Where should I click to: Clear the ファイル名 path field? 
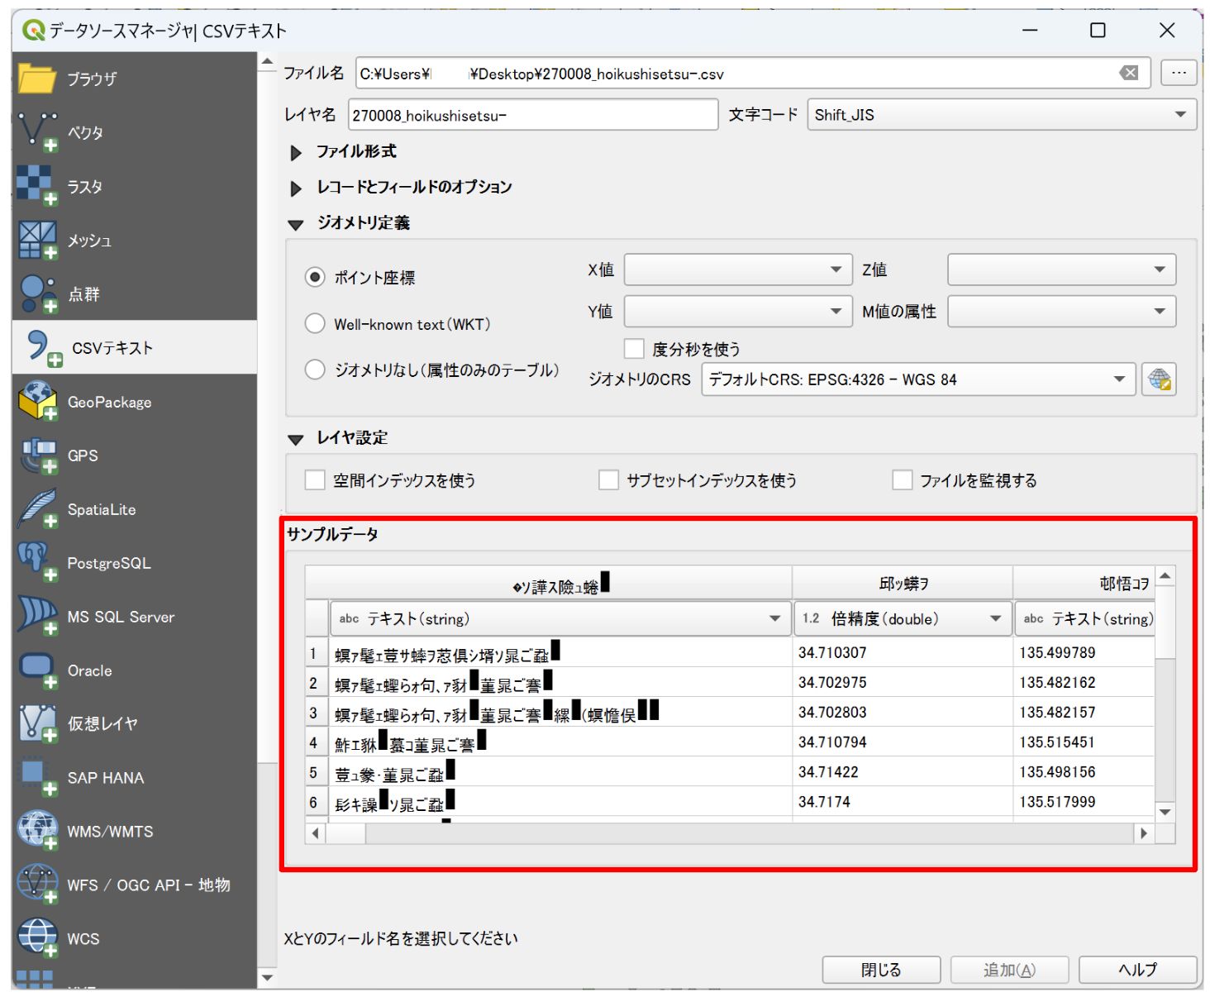tap(1128, 73)
